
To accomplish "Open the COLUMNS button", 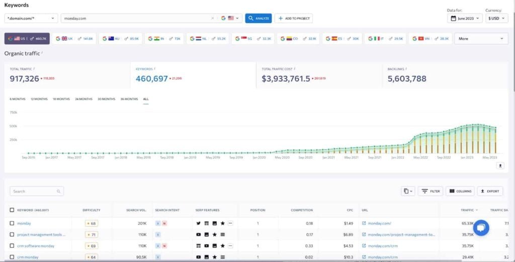I will pyautogui.click(x=460, y=191).
